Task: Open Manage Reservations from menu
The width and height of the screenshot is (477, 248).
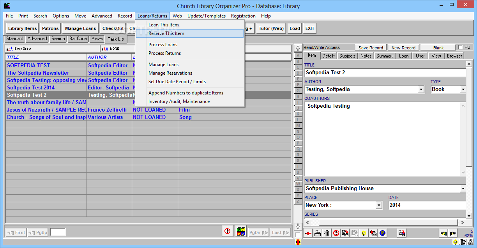Action: coord(190,73)
